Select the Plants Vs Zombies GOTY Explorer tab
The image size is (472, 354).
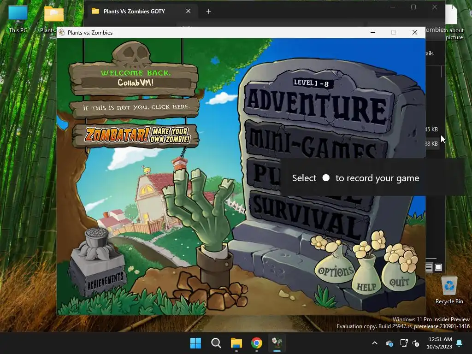[x=134, y=12]
